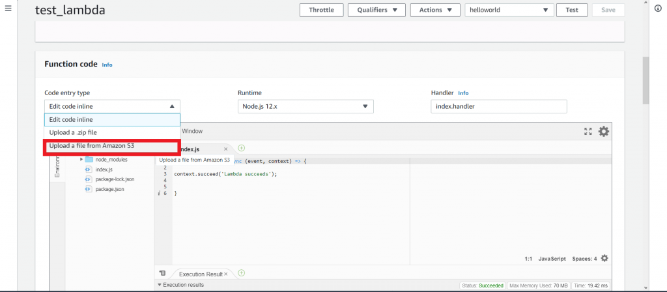
Task: Open the Qualifiers dropdown
Action: point(376,10)
